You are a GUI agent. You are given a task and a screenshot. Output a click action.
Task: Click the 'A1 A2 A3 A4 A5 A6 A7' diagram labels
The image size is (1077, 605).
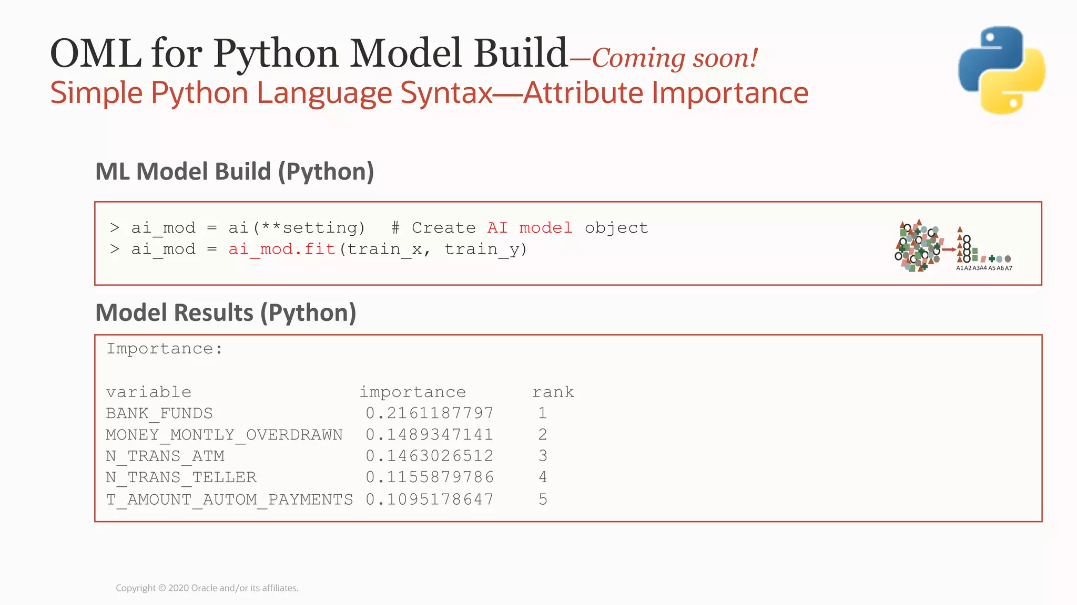click(984, 268)
